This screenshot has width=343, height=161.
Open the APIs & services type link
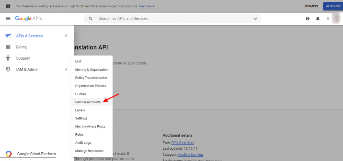point(183,142)
